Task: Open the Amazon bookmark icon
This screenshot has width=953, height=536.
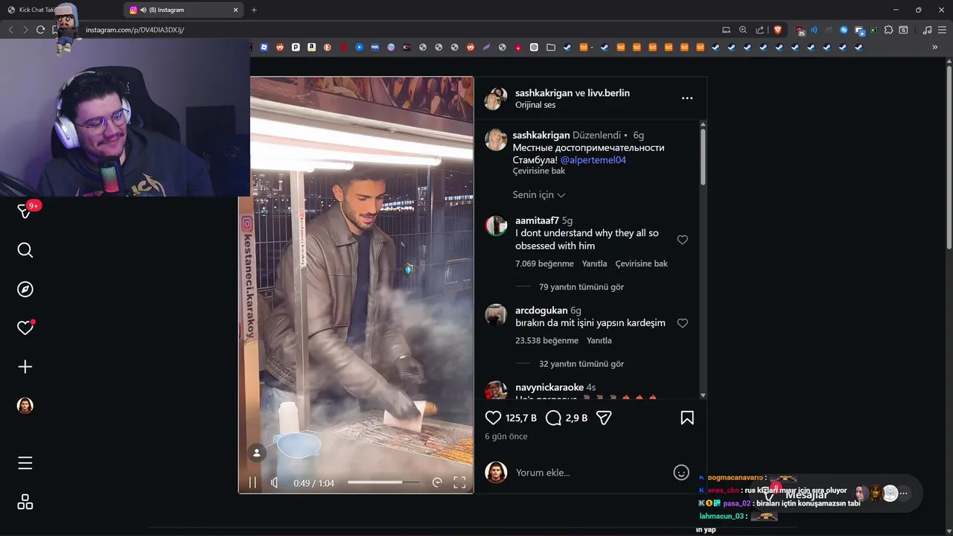Action: pos(311,47)
